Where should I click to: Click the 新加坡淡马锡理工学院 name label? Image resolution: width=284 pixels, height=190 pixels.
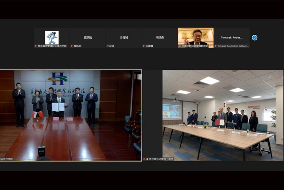(161, 159)
